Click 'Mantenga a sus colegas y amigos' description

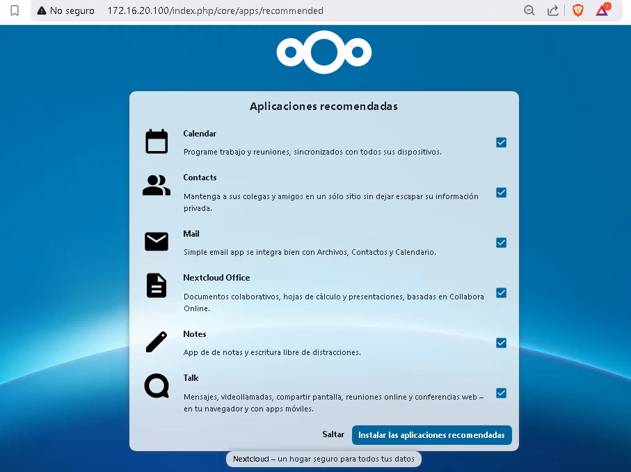(x=331, y=202)
